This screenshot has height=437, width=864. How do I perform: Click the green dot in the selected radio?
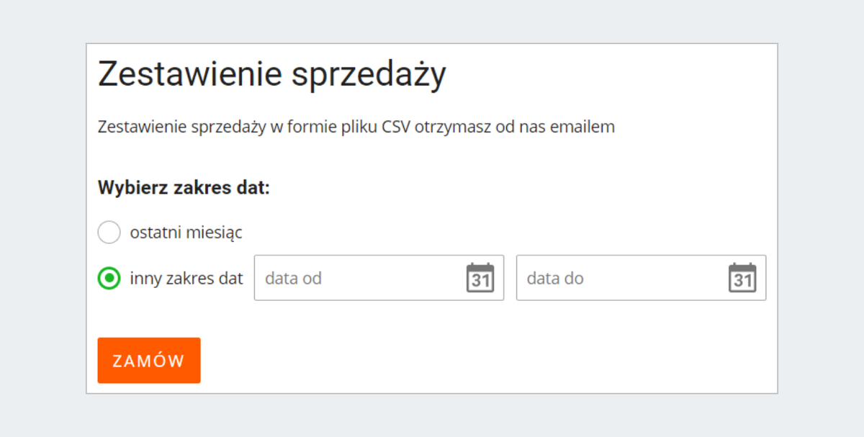click(109, 278)
